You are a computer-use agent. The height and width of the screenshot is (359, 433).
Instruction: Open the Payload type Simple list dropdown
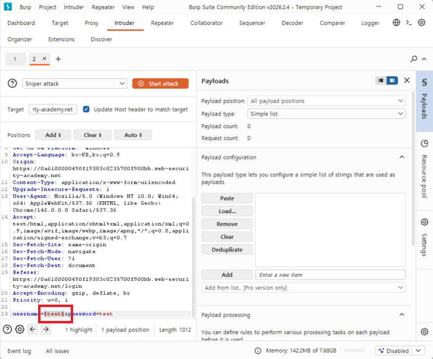coord(326,114)
